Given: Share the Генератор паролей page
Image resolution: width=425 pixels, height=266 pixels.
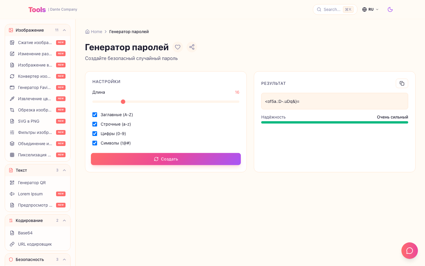Looking at the screenshot, I should (x=192, y=47).
